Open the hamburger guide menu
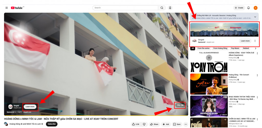This screenshot has width=262, height=128. (6, 8)
